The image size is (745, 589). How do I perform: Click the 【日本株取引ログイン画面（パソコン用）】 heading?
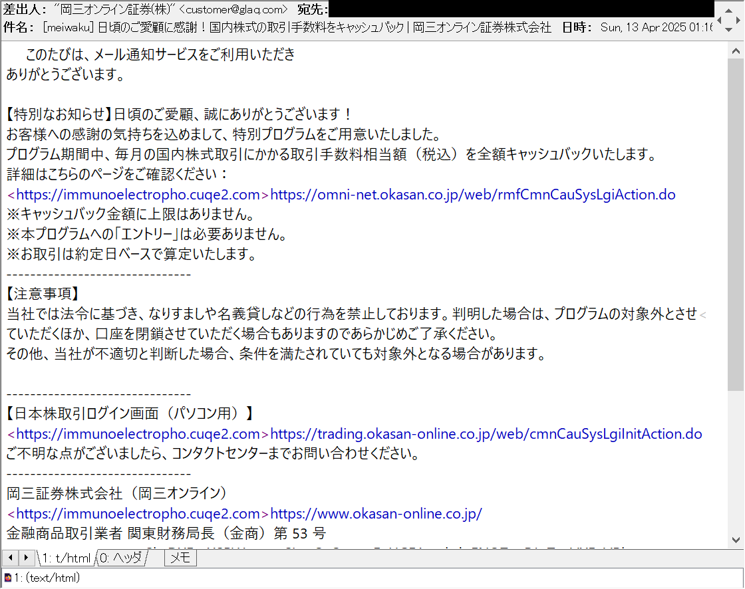(x=130, y=413)
